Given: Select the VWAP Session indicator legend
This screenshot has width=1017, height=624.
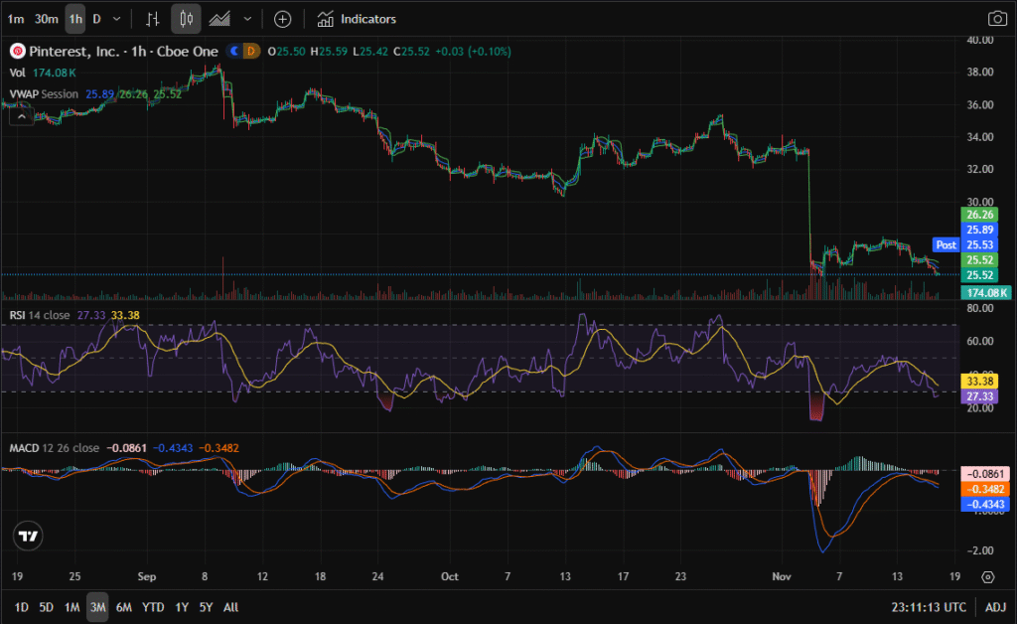Looking at the screenshot, I should pos(45,93).
